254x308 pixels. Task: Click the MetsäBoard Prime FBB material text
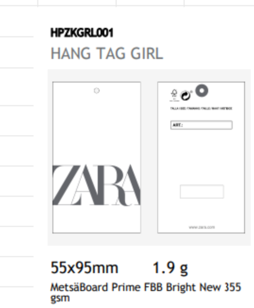pyautogui.click(x=146, y=288)
